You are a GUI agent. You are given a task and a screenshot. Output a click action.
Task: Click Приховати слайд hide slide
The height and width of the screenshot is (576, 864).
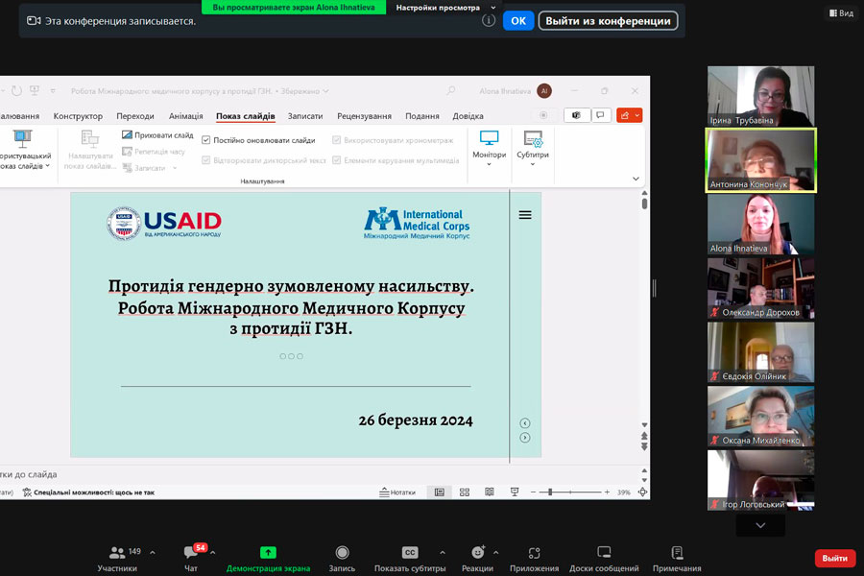click(157, 135)
